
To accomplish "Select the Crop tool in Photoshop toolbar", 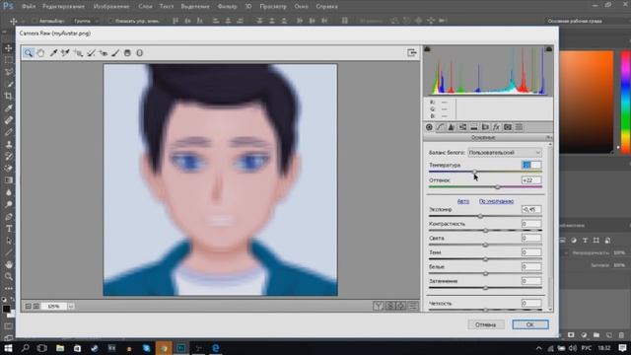I will (x=8, y=97).
